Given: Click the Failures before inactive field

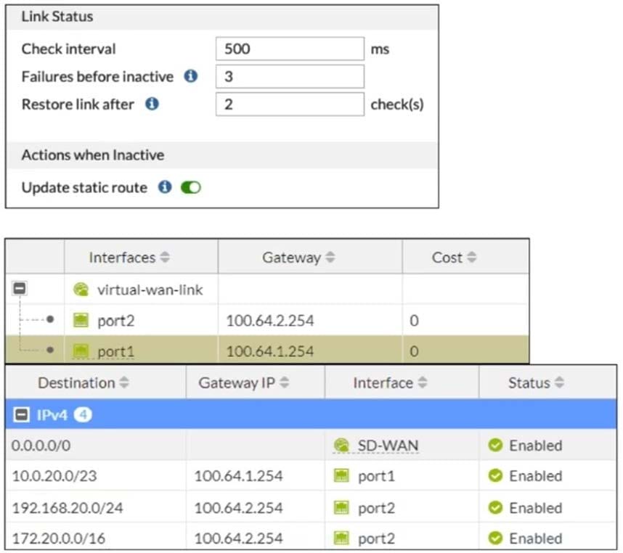Looking at the screenshot, I should 290,76.
